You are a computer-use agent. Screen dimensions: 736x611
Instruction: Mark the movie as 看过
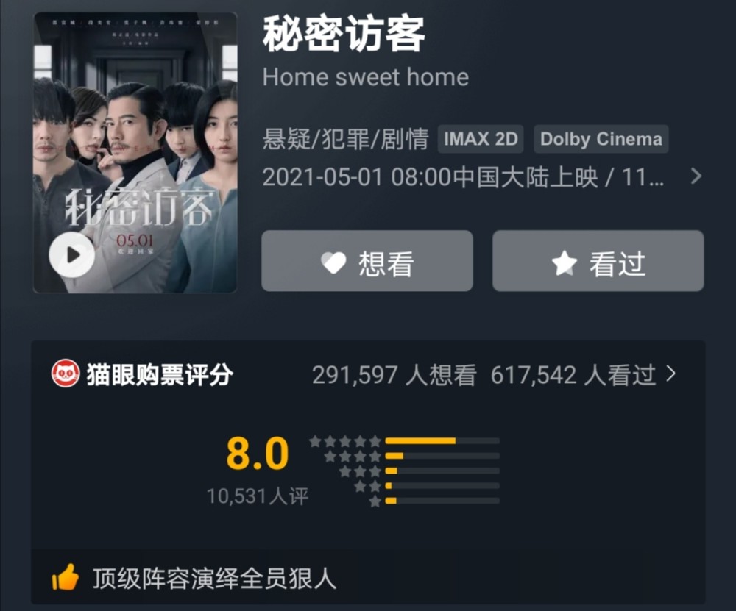tap(598, 261)
